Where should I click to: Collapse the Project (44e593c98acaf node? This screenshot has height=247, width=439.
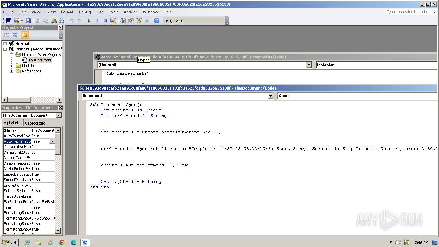point(5,49)
